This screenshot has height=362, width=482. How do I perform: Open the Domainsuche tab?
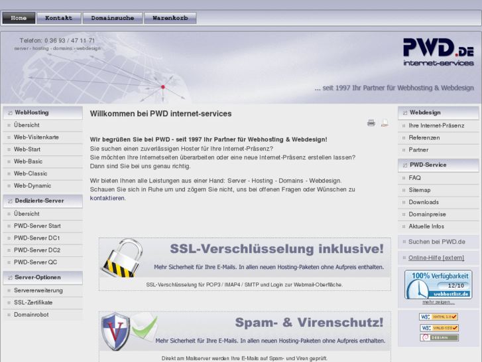tap(113, 18)
